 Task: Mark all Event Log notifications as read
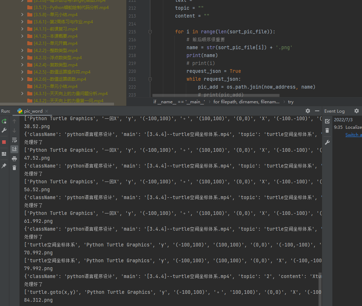pyautogui.click(x=327, y=121)
